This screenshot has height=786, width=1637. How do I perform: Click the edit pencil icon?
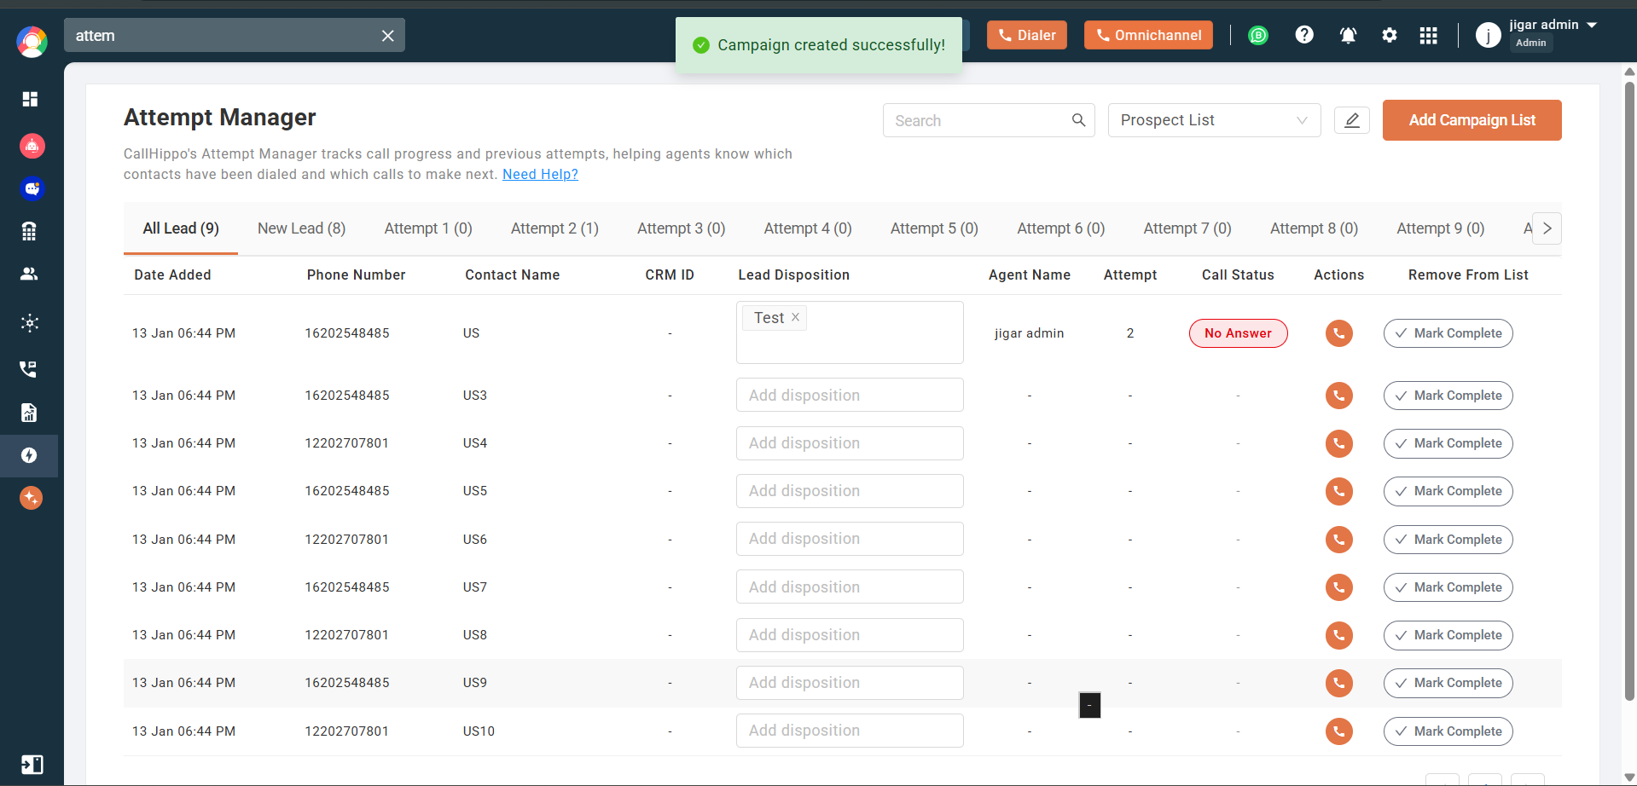click(x=1352, y=120)
